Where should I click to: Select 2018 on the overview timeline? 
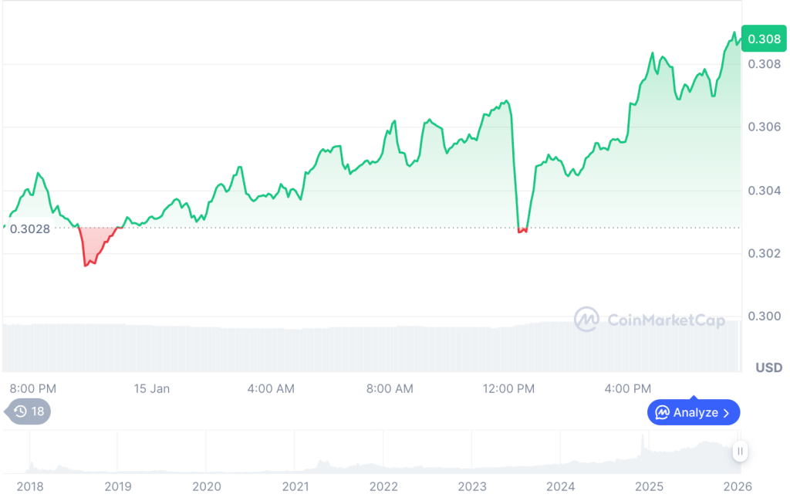pyautogui.click(x=30, y=486)
